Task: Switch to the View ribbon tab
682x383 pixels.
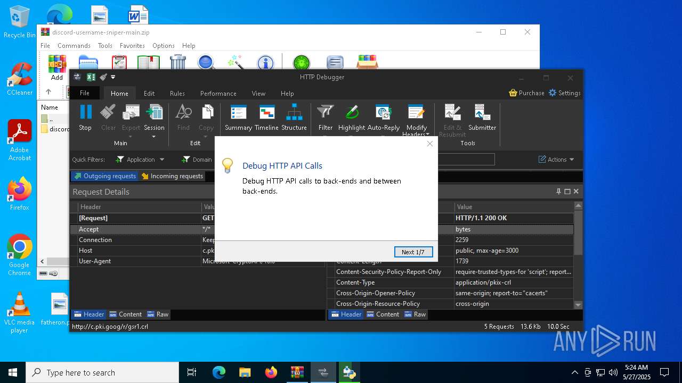Action: pos(258,93)
